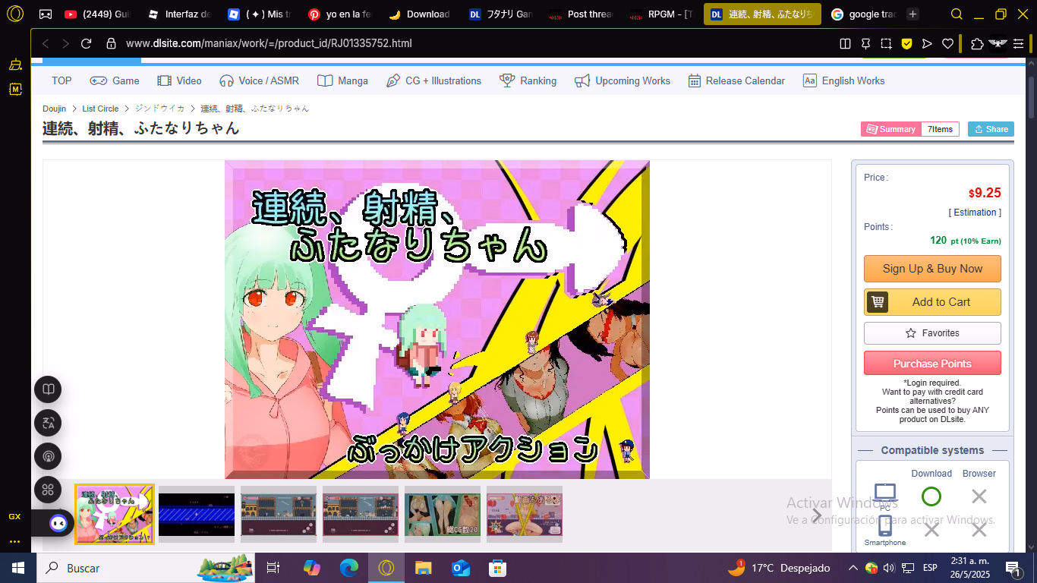This screenshot has width=1037, height=583.
Task: Open the reader mode book floating icon
Action: [48, 389]
